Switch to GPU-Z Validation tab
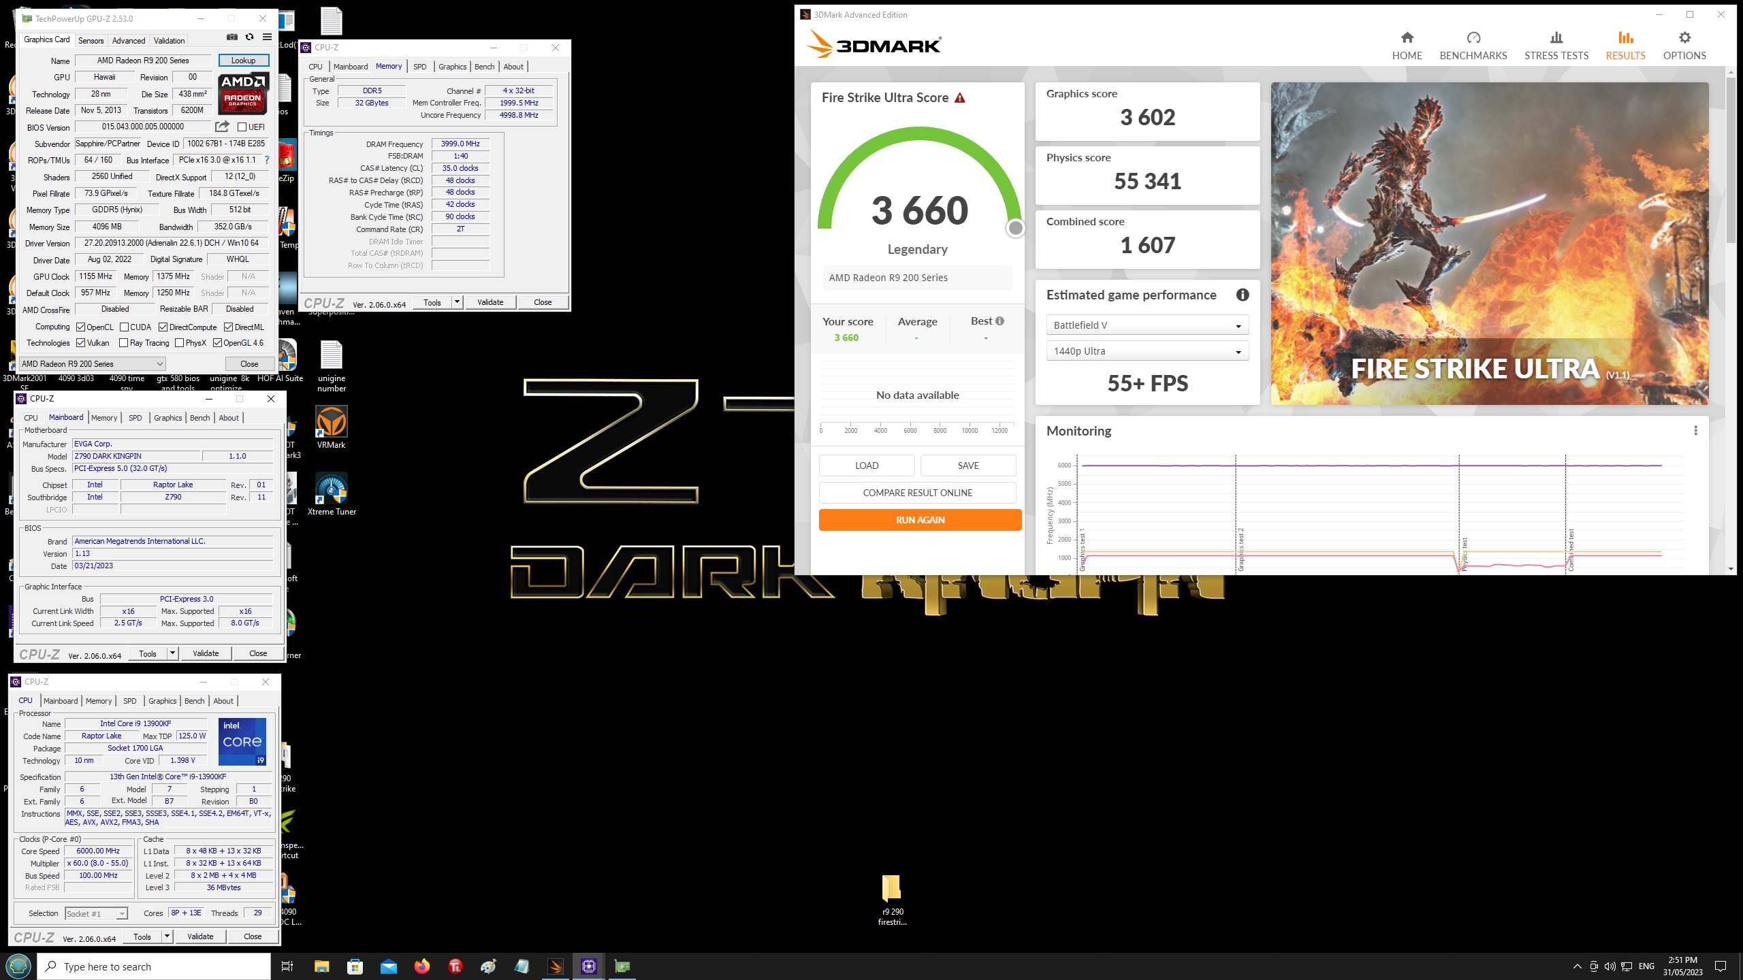This screenshot has width=1743, height=980. coord(169,41)
